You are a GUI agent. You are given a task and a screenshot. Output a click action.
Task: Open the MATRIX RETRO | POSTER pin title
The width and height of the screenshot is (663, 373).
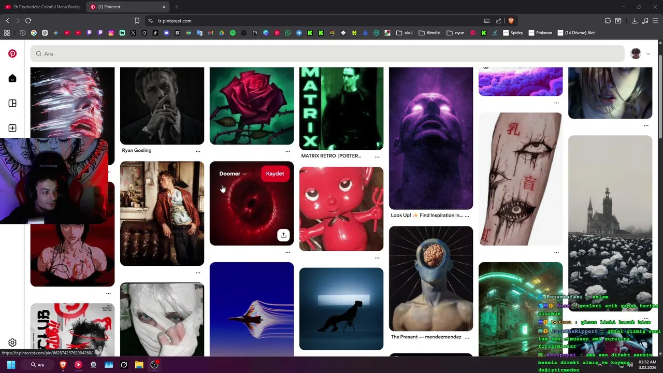click(x=331, y=155)
